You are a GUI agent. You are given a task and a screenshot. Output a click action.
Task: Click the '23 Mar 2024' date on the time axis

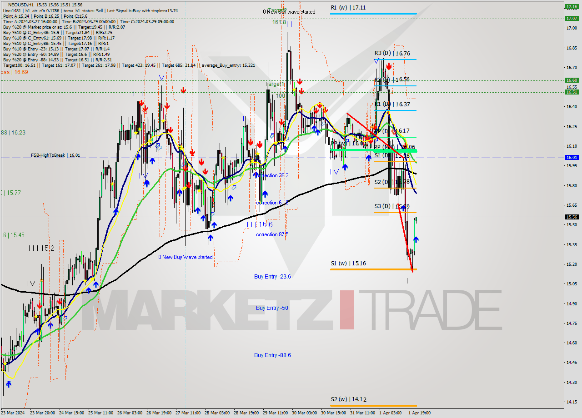13,413
